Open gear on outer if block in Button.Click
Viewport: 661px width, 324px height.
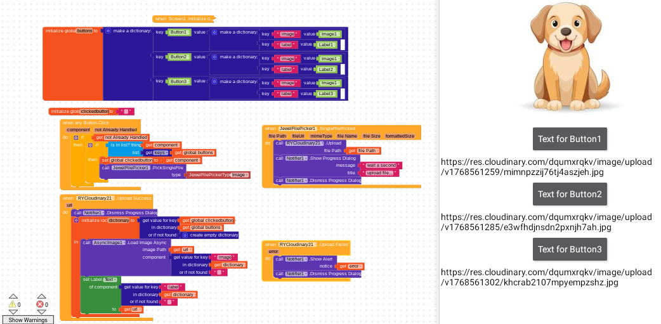coord(76,138)
